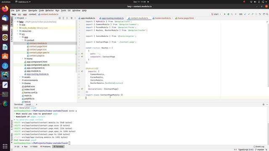Expand the node_modules folder

(18, 28)
